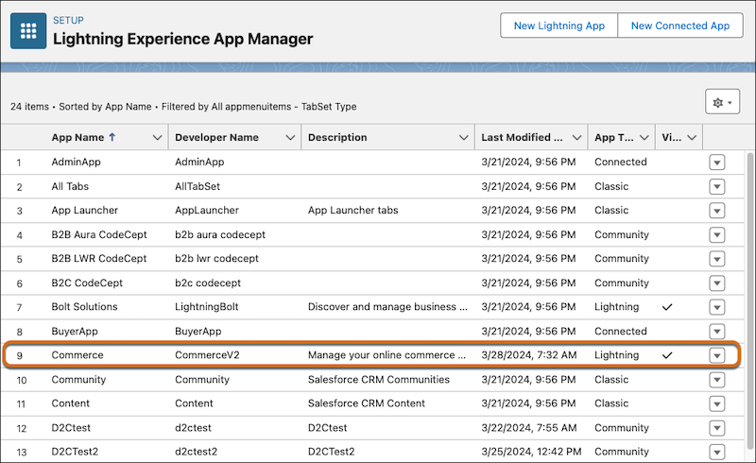The width and height of the screenshot is (756, 463).
Task: Click the App Manager grid icon
Action: point(28,31)
